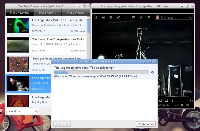Toggle the repeat icon in UMPlayer controls

[161, 101]
